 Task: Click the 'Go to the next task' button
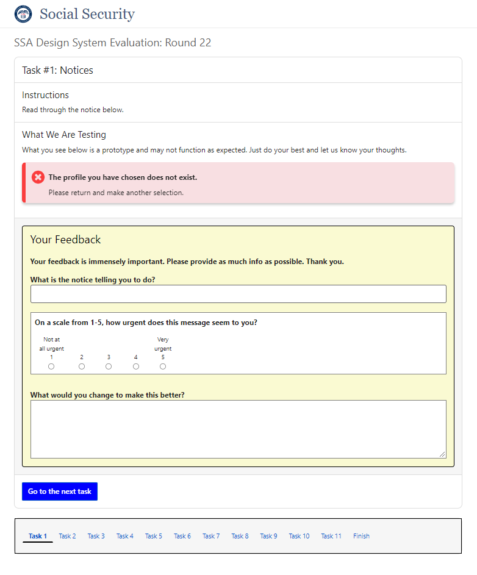tap(59, 491)
